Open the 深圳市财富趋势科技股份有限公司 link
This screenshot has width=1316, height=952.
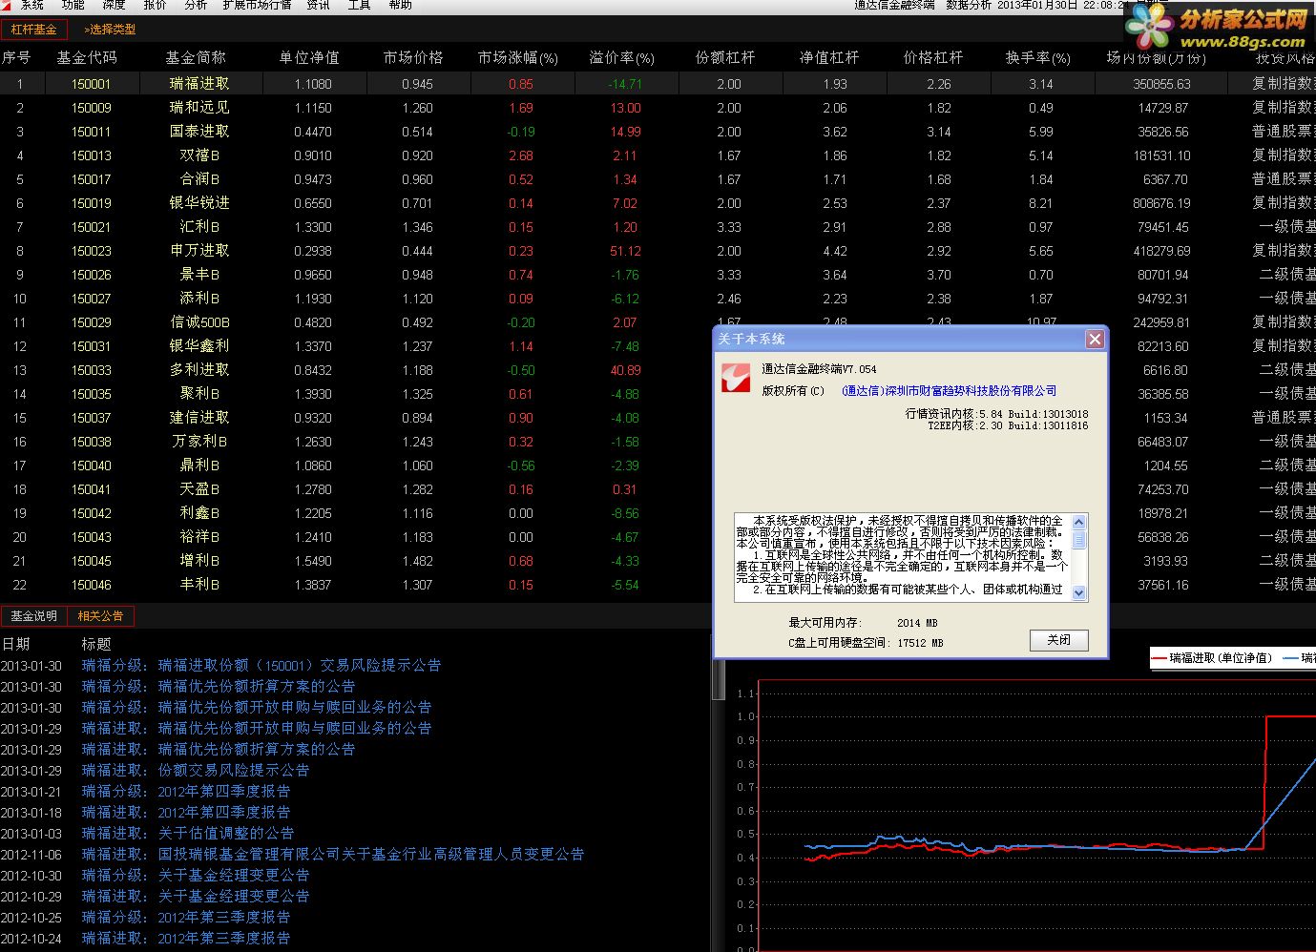(x=949, y=391)
